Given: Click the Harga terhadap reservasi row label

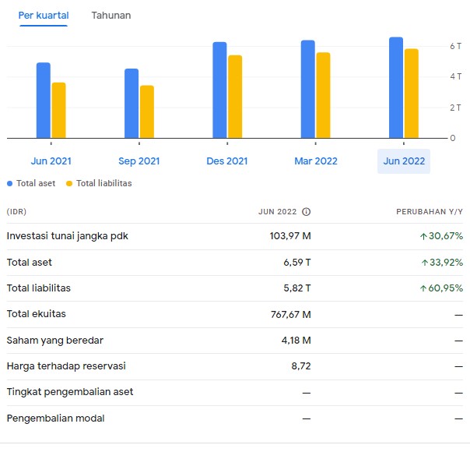Looking at the screenshot, I should click(x=66, y=366).
